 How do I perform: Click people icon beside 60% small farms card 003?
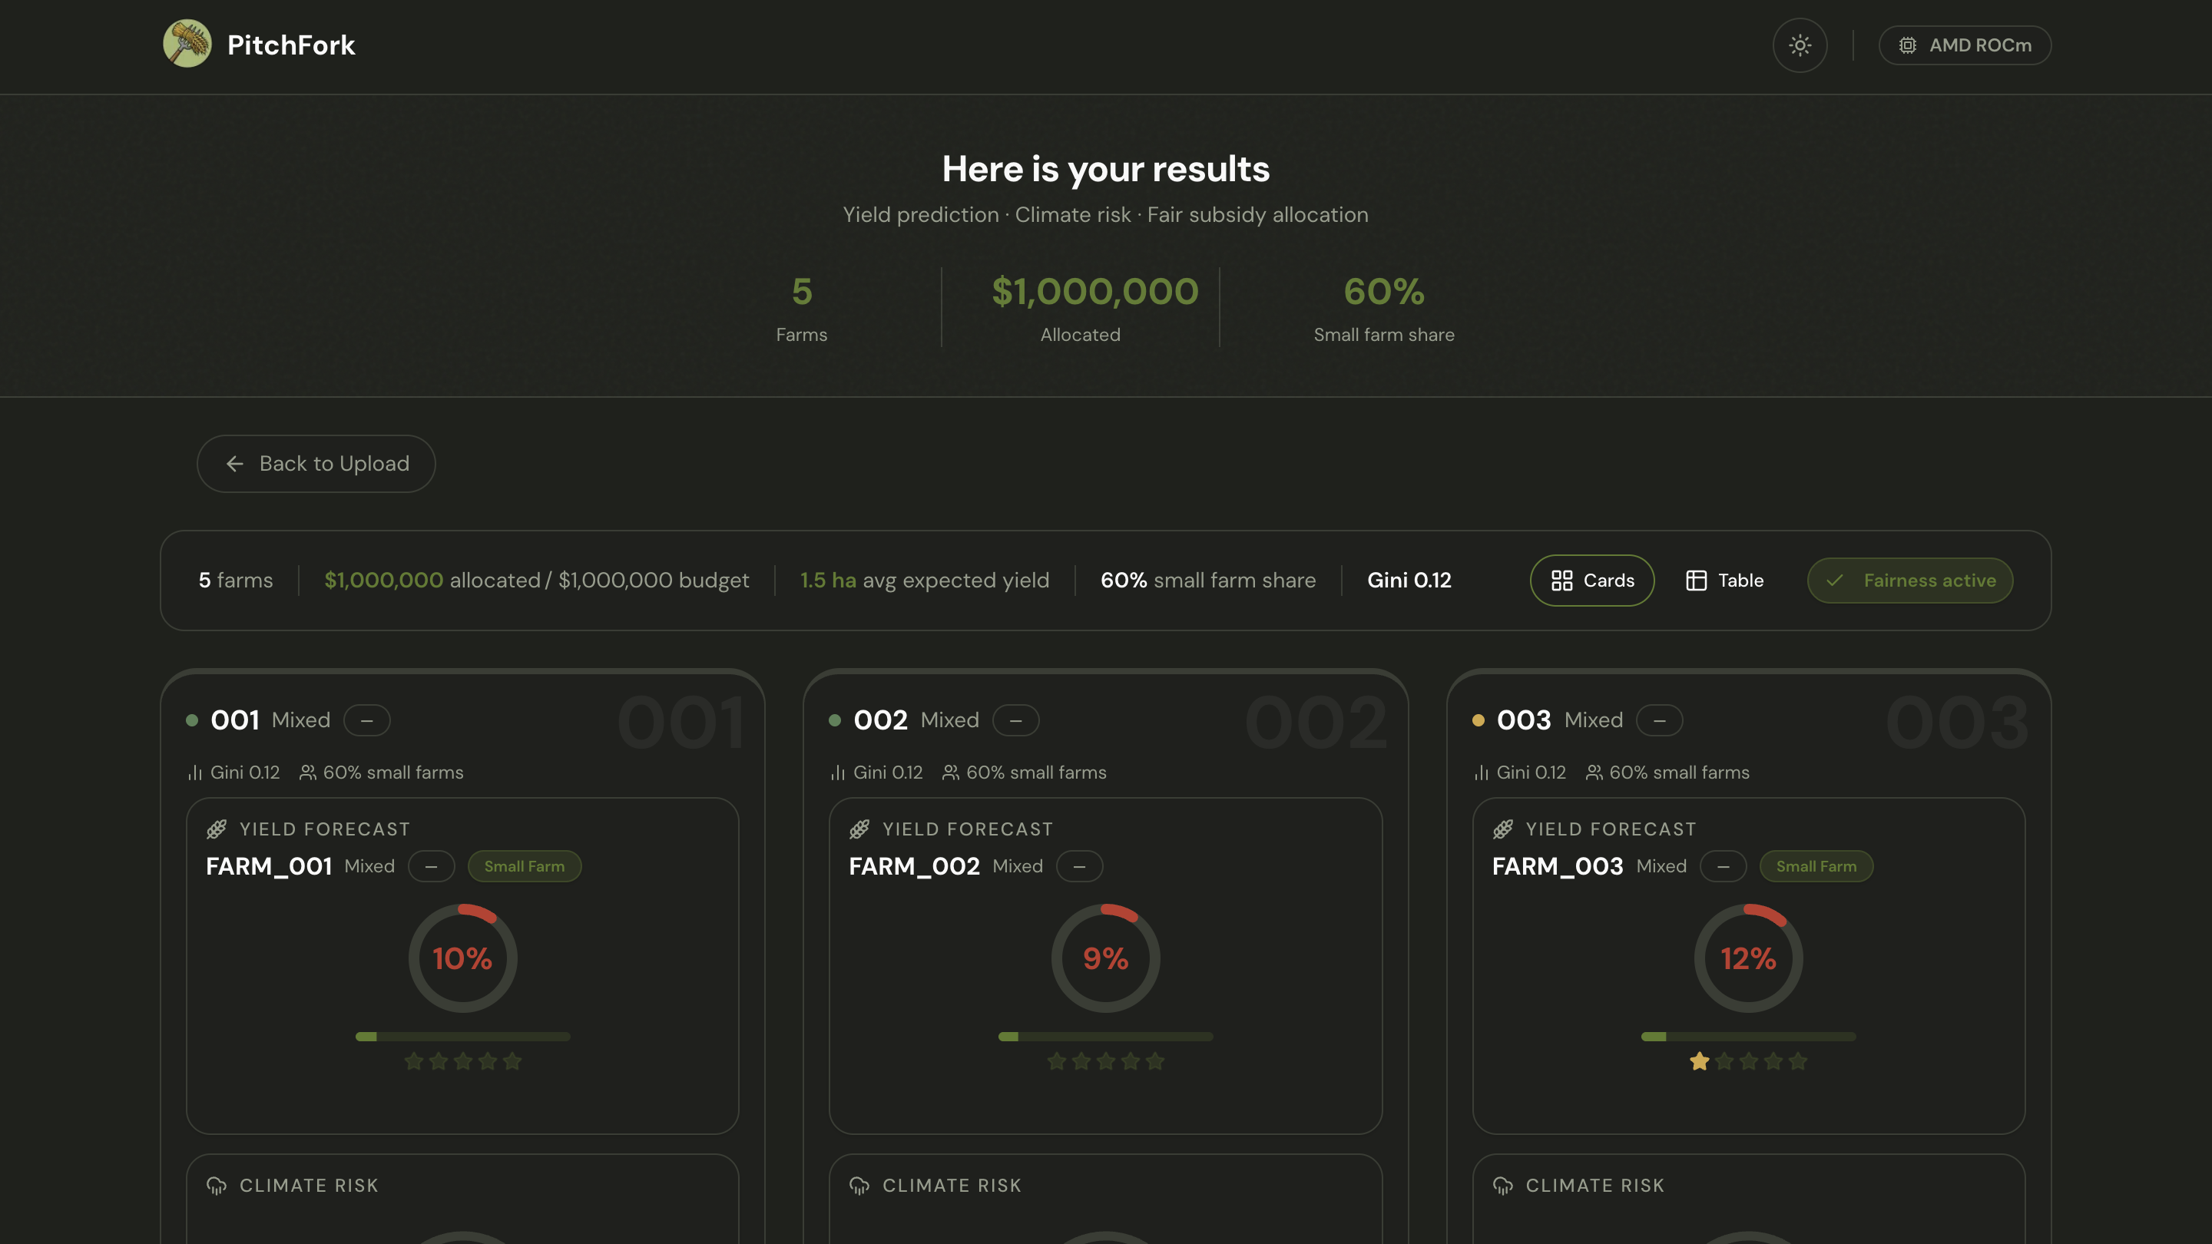click(x=1594, y=773)
